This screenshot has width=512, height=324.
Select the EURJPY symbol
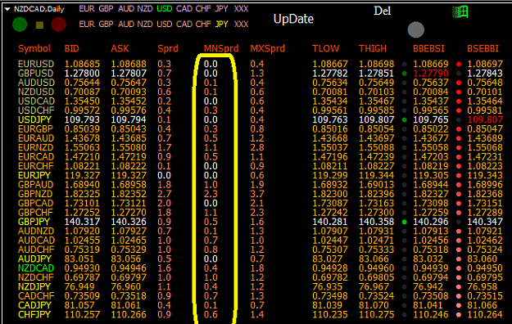coord(34,176)
